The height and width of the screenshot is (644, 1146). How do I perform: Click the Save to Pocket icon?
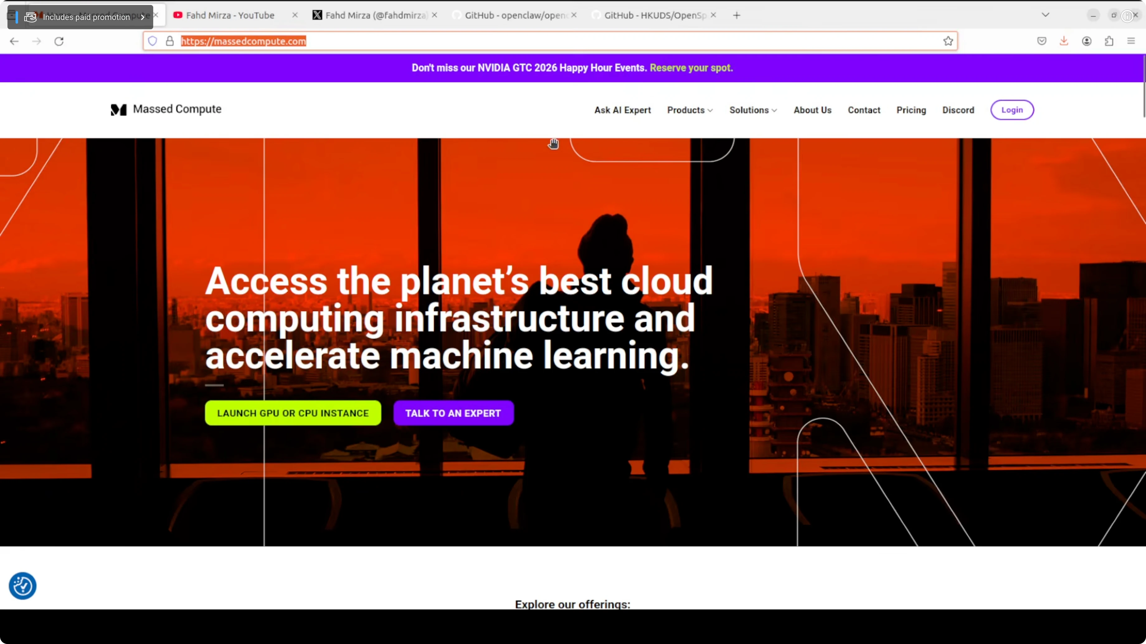click(1041, 41)
